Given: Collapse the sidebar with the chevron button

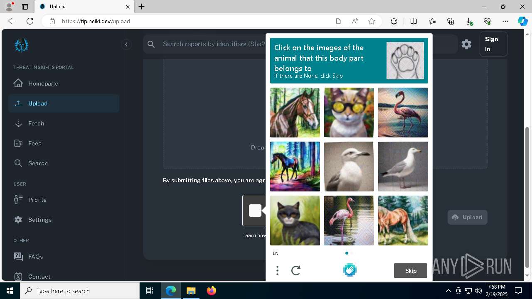Looking at the screenshot, I should [126, 44].
